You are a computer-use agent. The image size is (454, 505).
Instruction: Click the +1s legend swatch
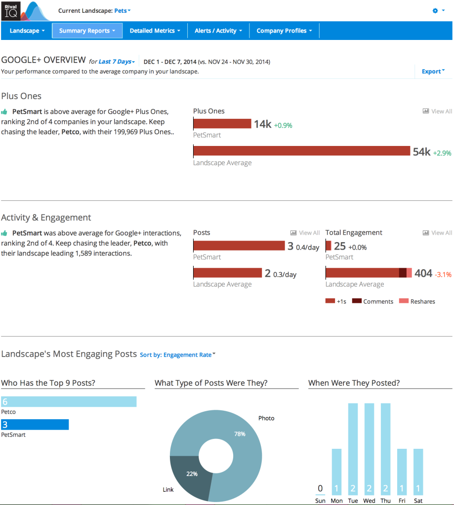[330, 301]
